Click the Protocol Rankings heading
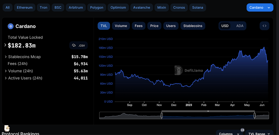Image resolution: width=279 pixels, height=135 pixels. tap(20, 133)
